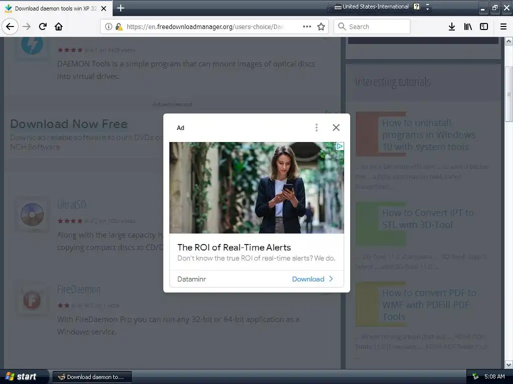Click the language bar help icon
The height and width of the screenshot is (384, 513).
[x=416, y=6]
